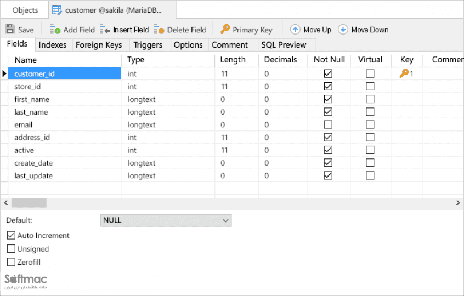Select the first_name field name
Image resolution: width=464 pixels, height=296 pixels.
coord(32,99)
